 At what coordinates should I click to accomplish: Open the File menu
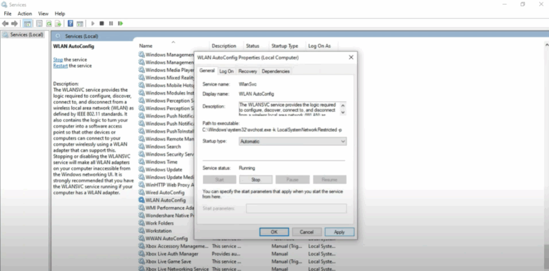point(8,13)
